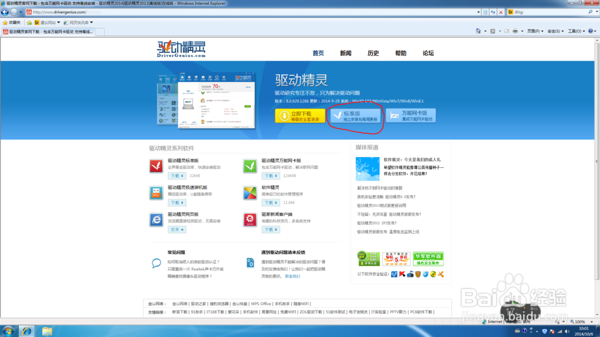Click the 驱动精灵2012 SP3发布 news link
The height and width of the screenshot is (337, 600).
[377, 223]
